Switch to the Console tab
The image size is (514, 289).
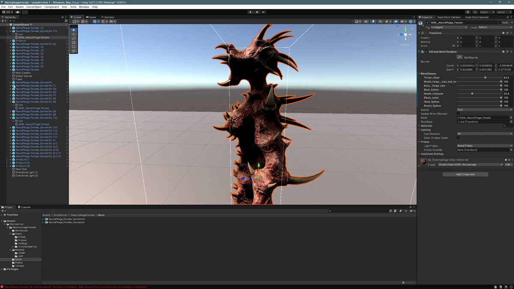[25, 207]
